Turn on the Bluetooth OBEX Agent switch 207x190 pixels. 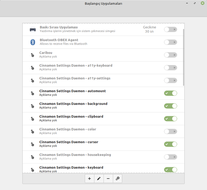tap(170, 42)
